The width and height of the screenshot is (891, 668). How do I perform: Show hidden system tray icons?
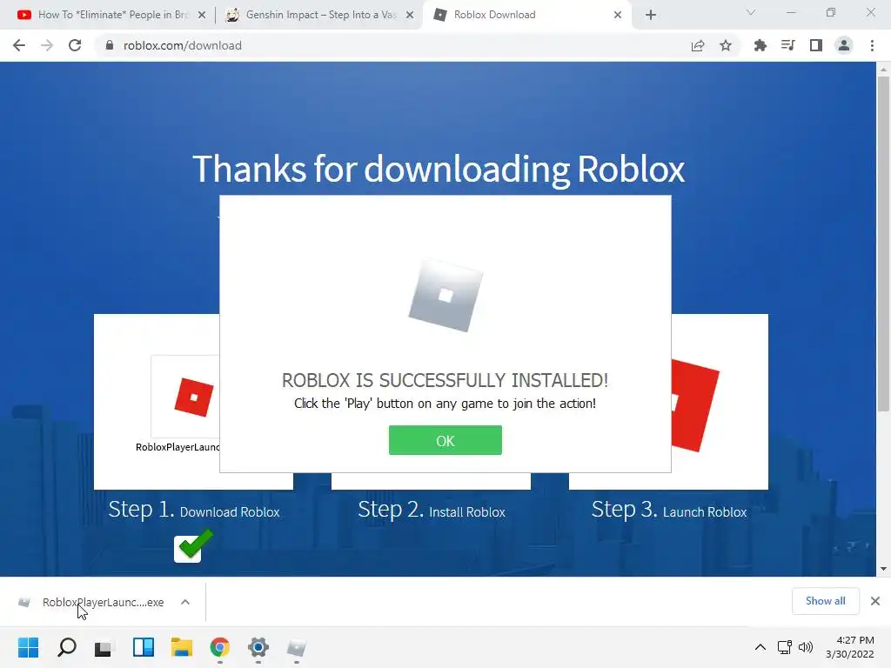[760, 647]
